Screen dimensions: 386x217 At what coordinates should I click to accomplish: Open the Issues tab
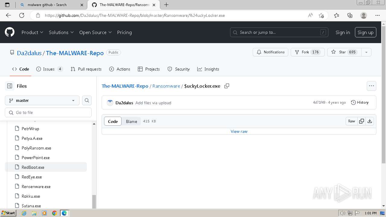click(49, 69)
